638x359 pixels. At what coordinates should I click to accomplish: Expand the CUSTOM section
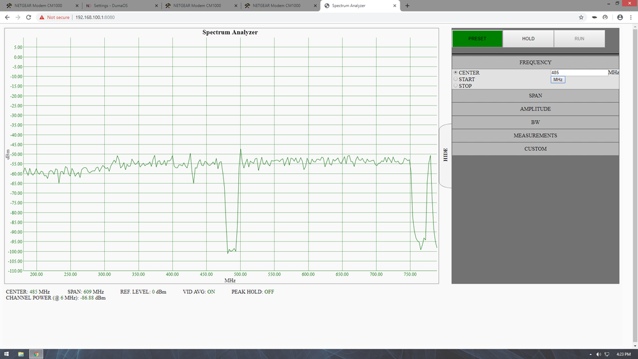tap(535, 149)
